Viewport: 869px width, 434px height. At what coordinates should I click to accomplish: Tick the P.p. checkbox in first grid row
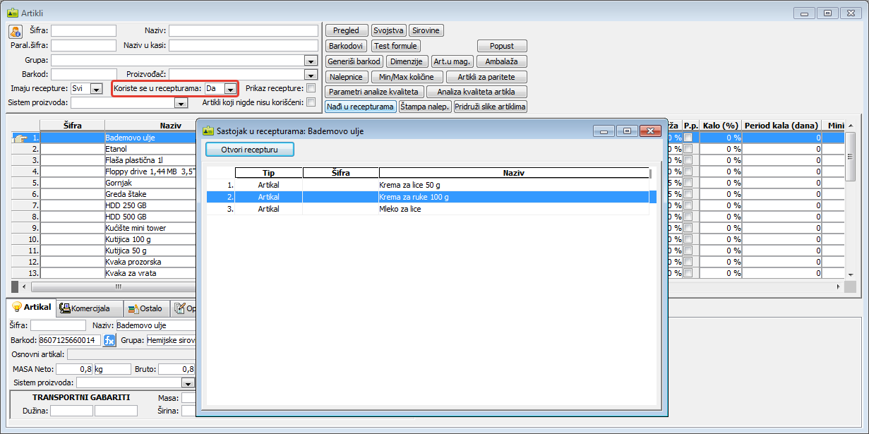(x=688, y=138)
